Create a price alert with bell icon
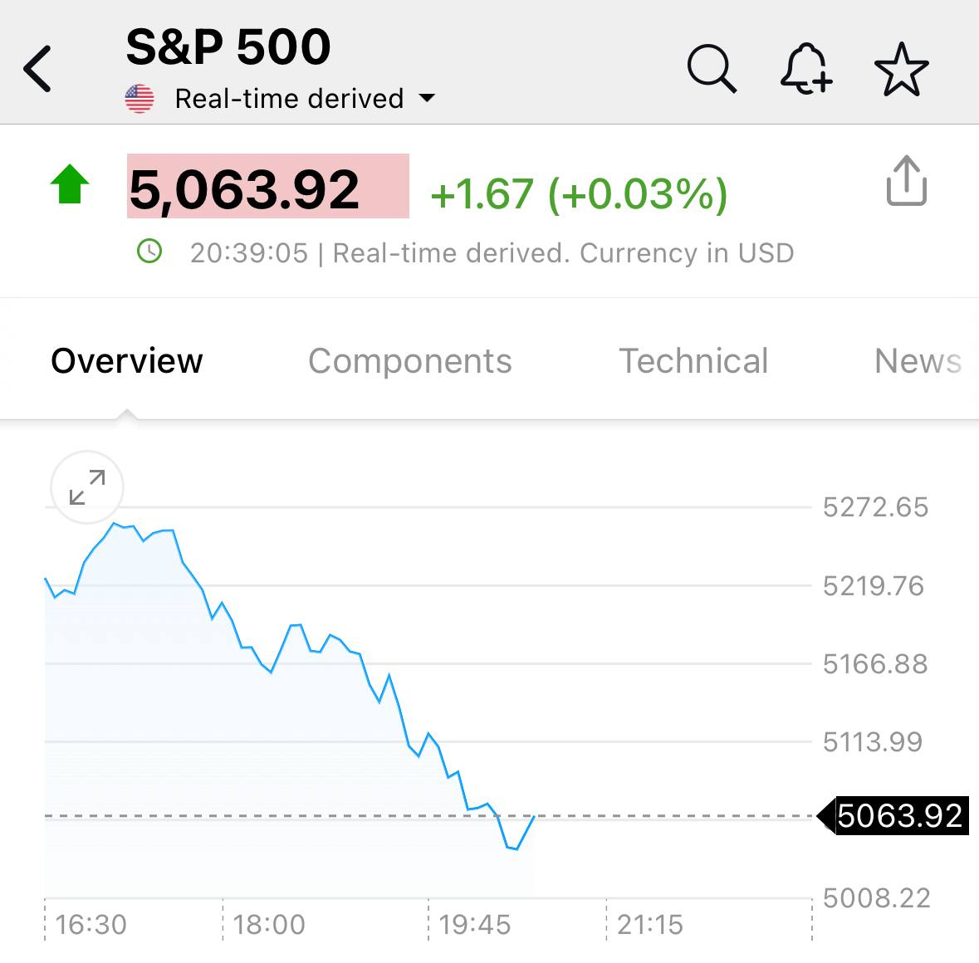This screenshot has height=963, width=979. click(805, 68)
